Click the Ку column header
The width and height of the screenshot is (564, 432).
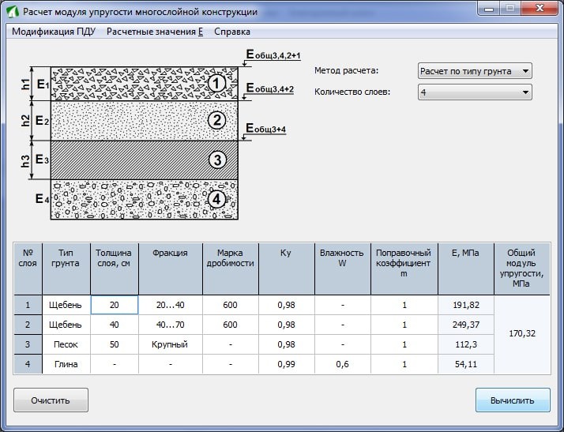click(x=286, y=269)
